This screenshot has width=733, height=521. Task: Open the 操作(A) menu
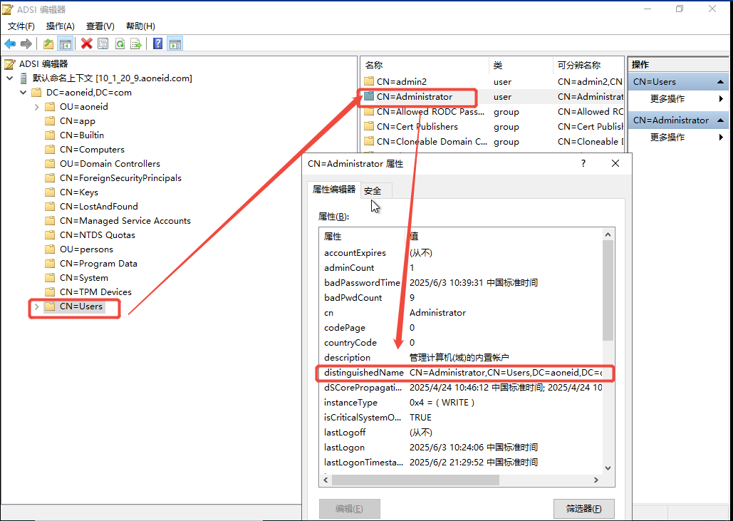click(61, 26)
